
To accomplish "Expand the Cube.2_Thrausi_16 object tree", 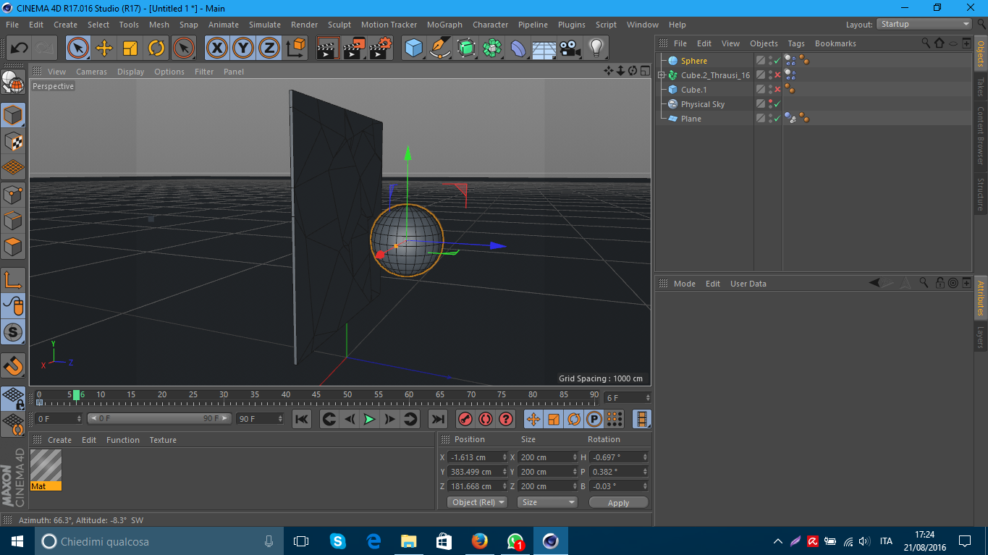I will (x=662, y=75).
